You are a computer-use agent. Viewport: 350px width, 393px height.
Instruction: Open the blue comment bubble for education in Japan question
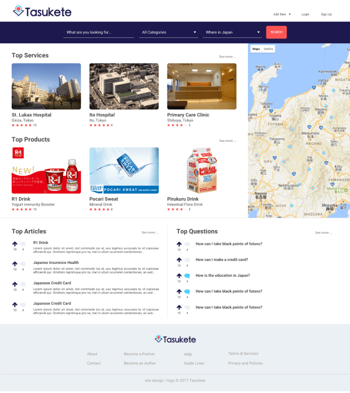187,276
